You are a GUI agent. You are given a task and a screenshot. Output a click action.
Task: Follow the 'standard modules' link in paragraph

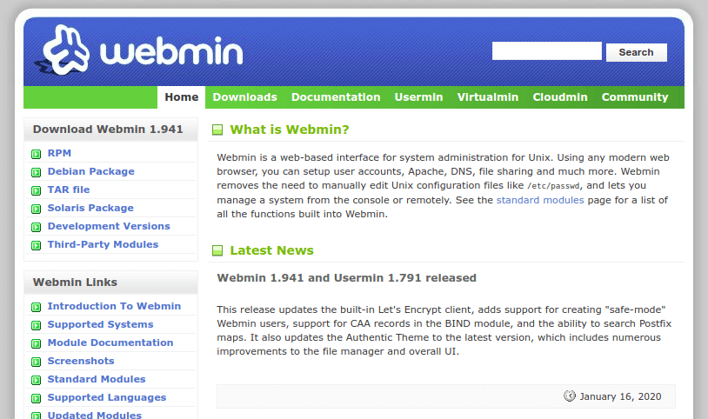(540, 200)
